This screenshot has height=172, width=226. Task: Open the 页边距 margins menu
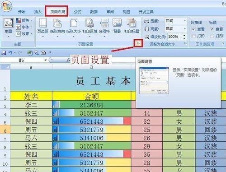click(x=43, y=28)
